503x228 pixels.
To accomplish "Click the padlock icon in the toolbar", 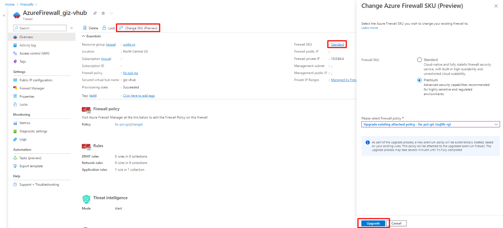I will tap(104, 28).
